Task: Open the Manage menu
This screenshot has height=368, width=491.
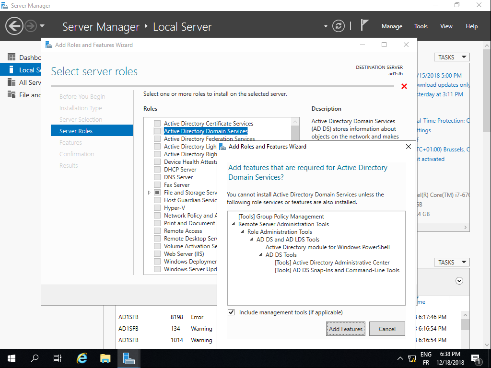Action: click(392, 26)
